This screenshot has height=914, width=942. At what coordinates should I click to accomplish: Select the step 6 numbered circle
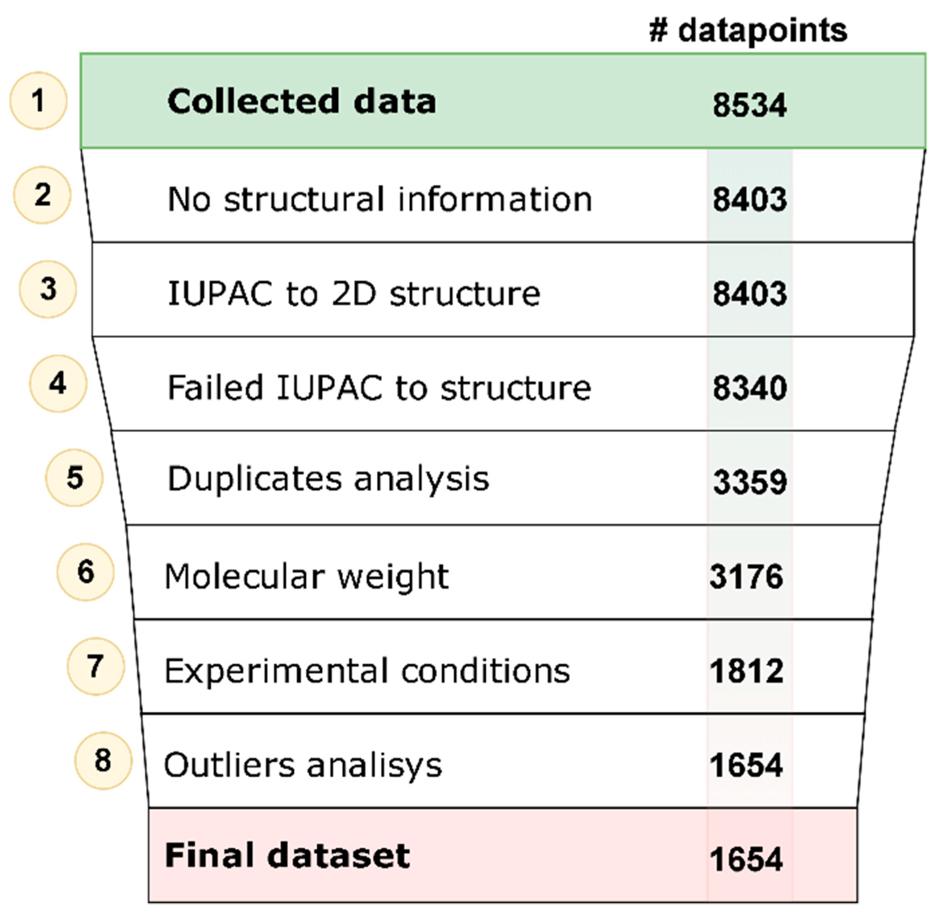click(x=86, y=572)
